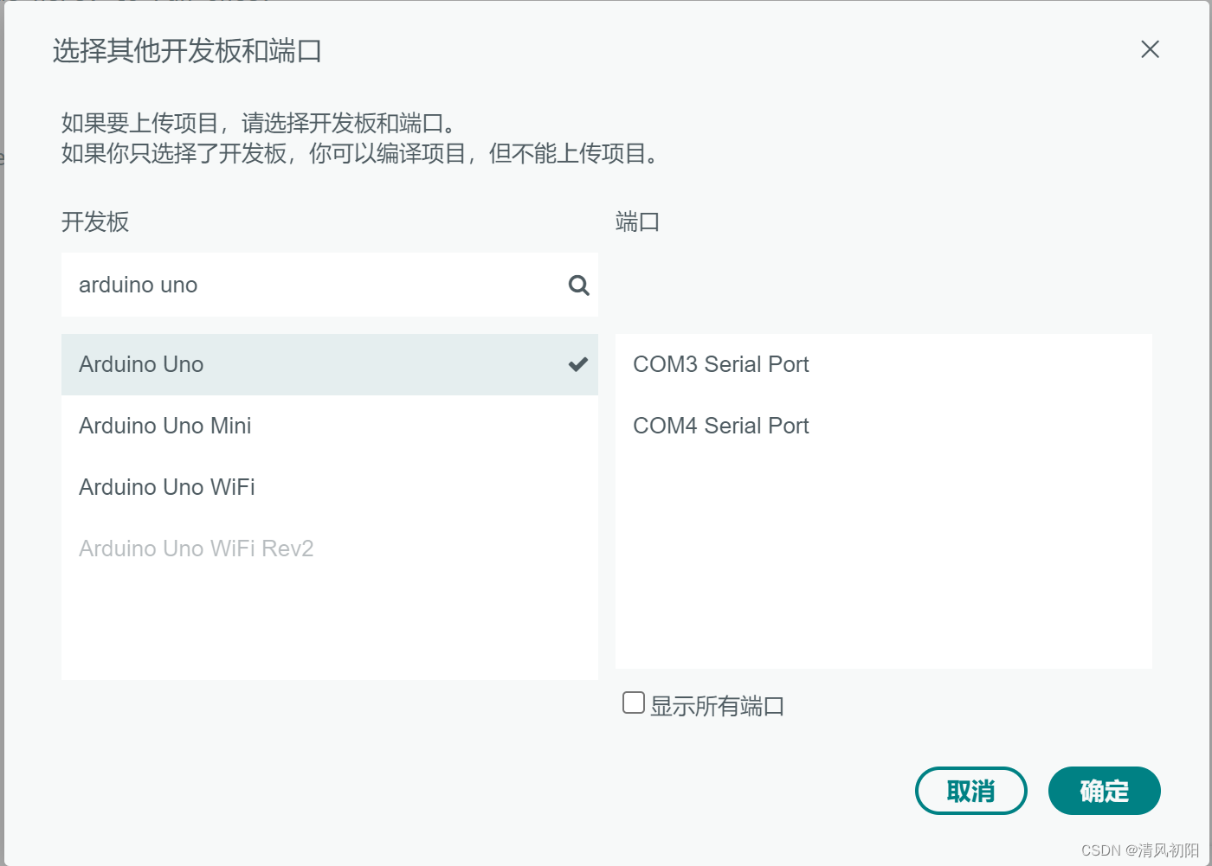
Task: Confirm selection with the 确定 button
Action: [x=1104, y=790]
